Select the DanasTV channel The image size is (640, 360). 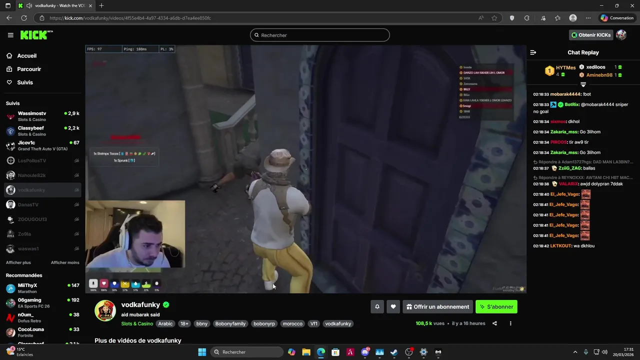(42, 204)
